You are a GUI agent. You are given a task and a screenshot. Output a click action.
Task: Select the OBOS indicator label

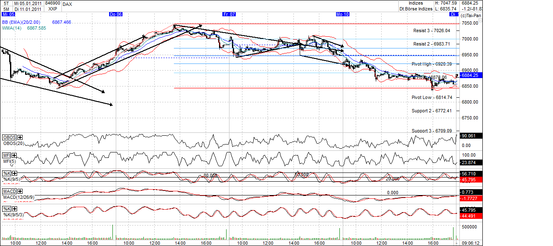(x=9, y=137)
